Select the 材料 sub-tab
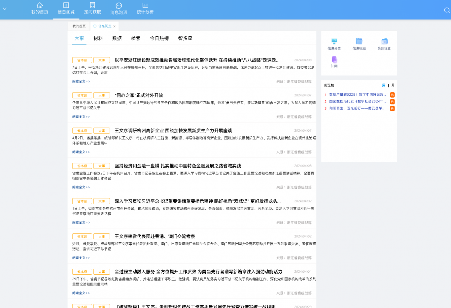This screenshot has height=308, width=451. (98, 38)
